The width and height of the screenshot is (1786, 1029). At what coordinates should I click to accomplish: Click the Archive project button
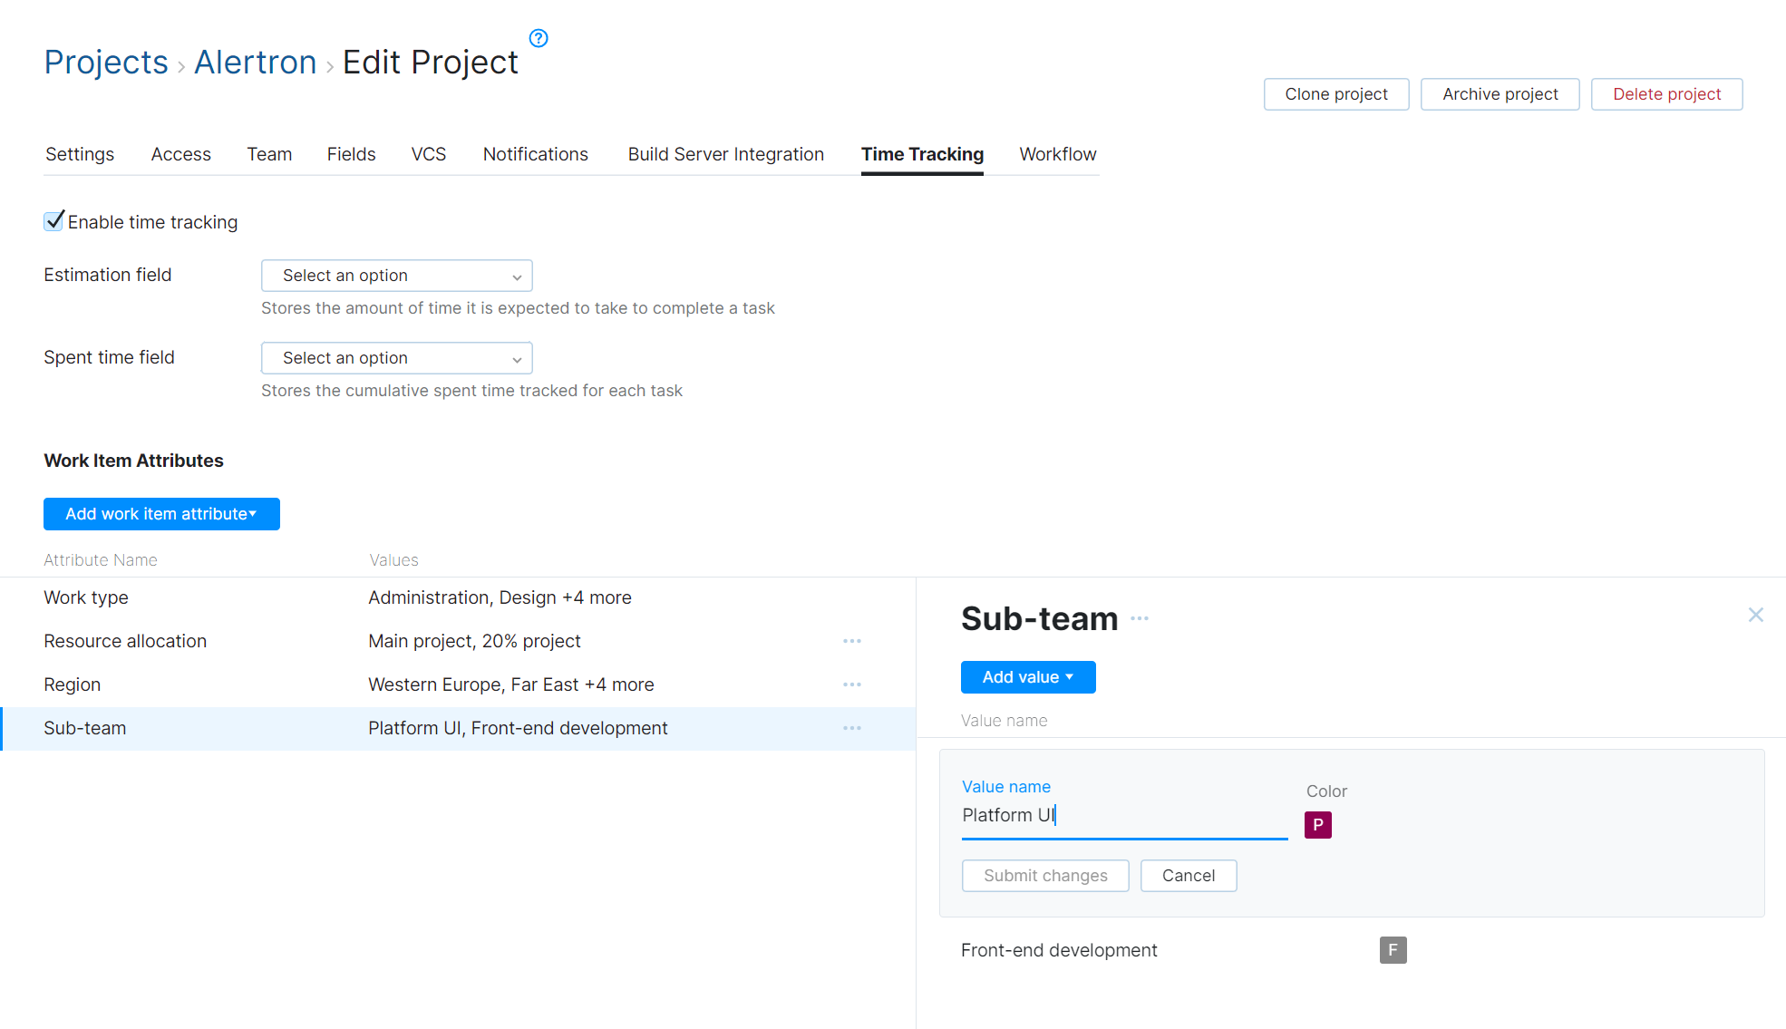1500,93
